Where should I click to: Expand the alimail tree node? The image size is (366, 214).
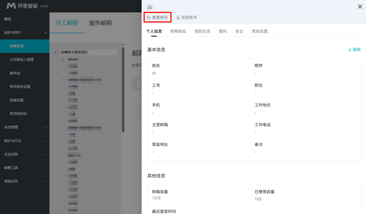pos(63,60)
